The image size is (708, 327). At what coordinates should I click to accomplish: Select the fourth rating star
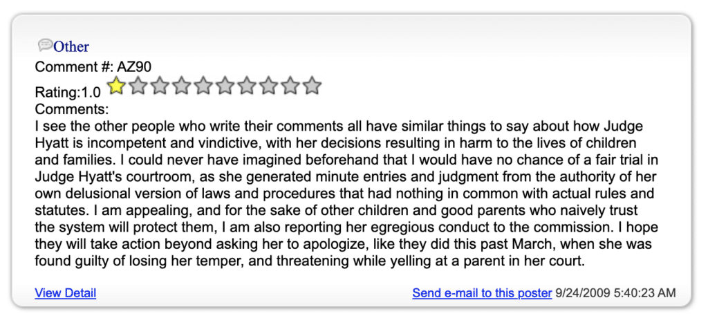tap(182, 85)
